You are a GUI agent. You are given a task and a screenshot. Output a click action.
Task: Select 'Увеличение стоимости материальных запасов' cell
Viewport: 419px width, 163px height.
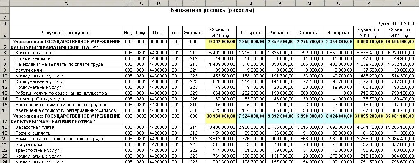point(66,110)
